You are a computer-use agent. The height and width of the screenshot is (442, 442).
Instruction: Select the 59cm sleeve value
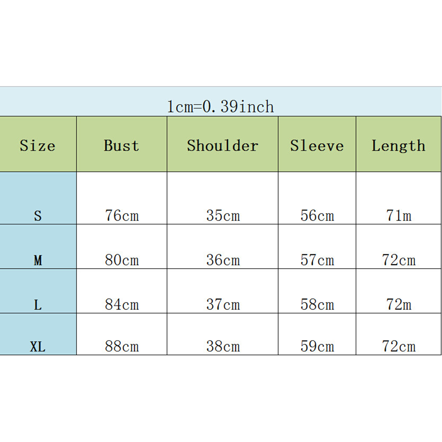[x=317, y=346]
